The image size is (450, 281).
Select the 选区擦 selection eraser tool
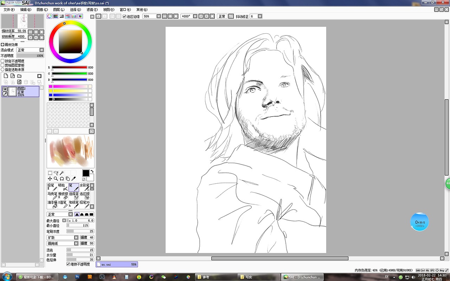84,196
